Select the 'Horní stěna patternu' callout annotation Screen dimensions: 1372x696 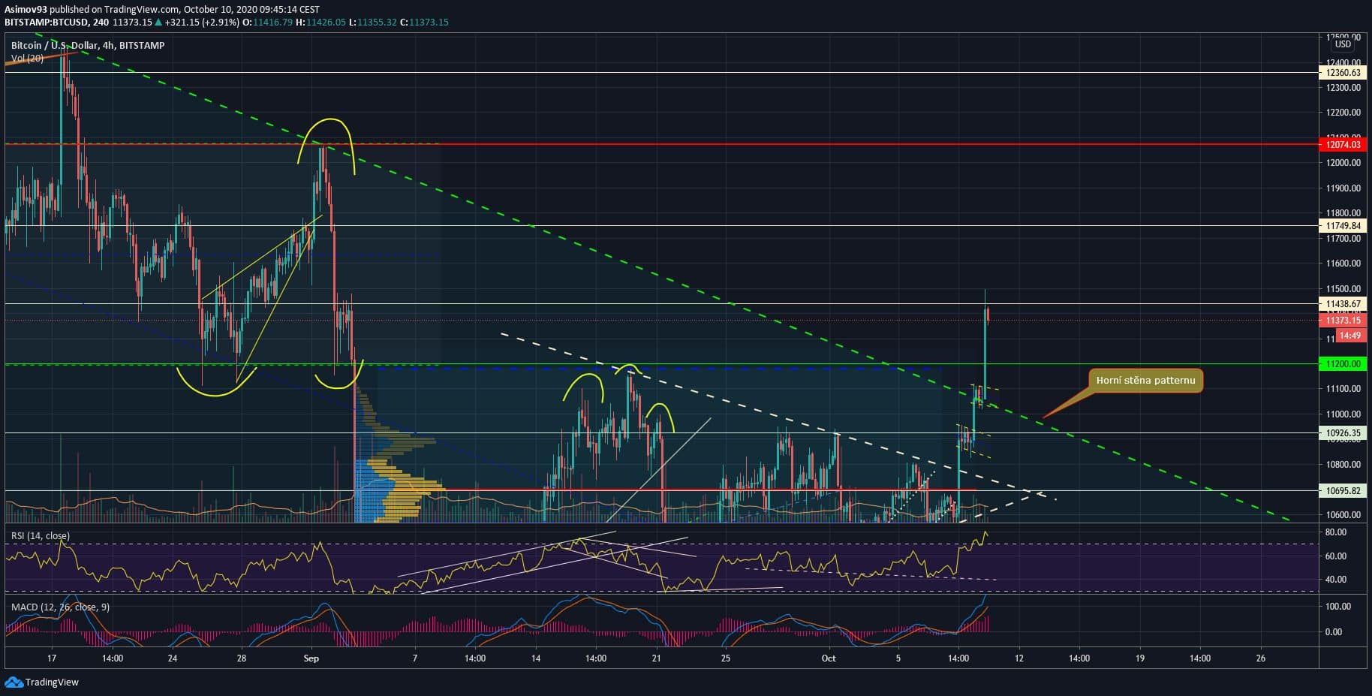1145,381
